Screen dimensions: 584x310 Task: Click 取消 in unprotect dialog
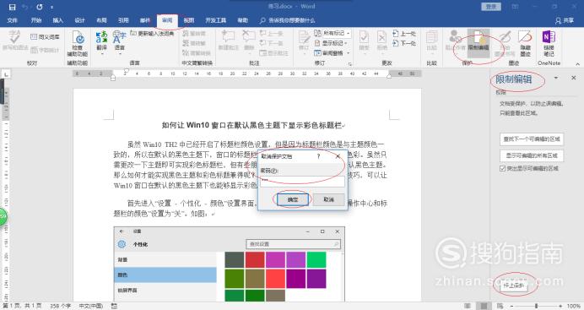328,199
